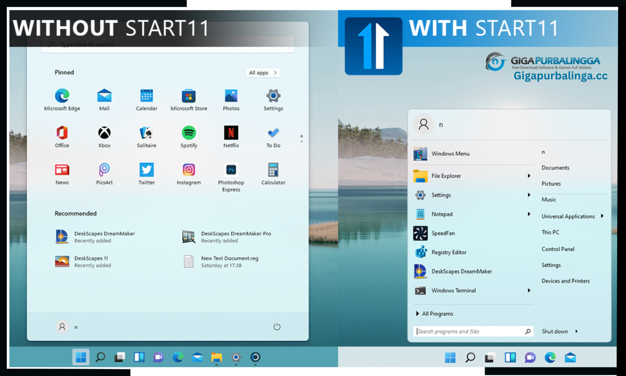Viewport: 626px width, 376px height.
Task: Open Microsoft Edge on right taskbar
Action: 550,358
